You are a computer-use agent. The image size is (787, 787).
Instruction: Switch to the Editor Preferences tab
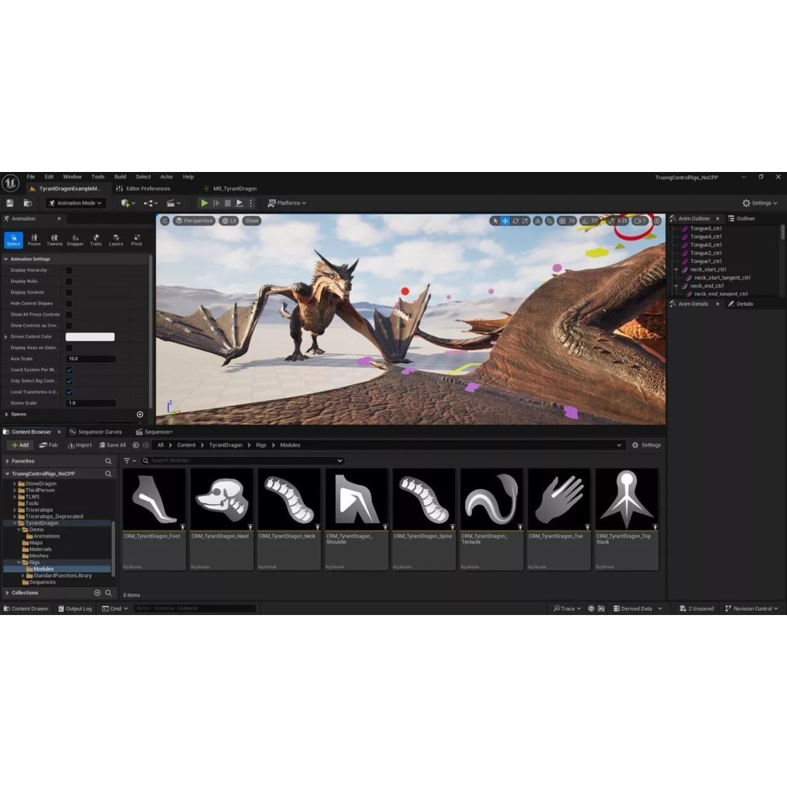click(143, 189)
